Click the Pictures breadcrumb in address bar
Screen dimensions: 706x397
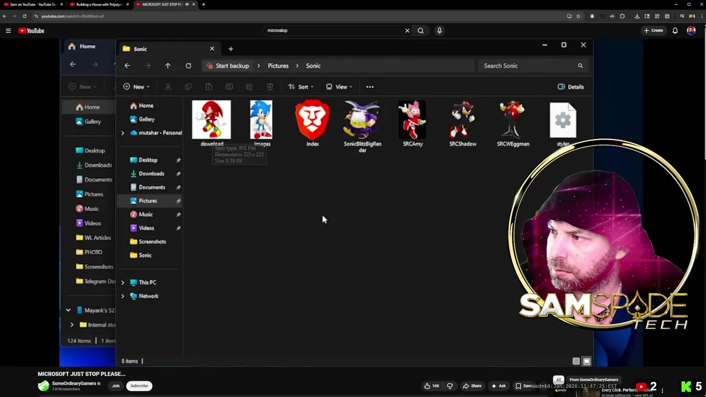[278, 66]
